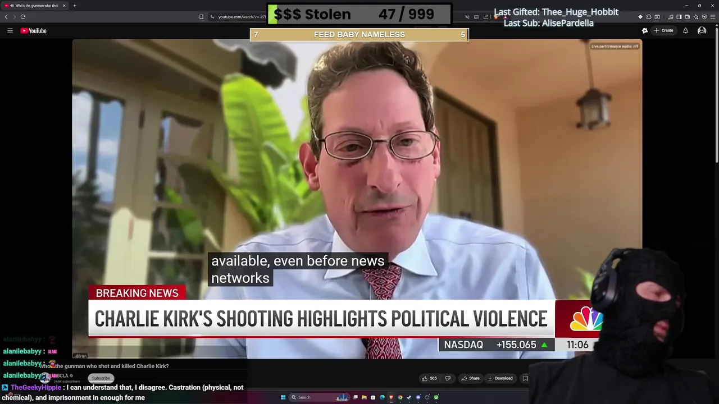The height and width of the screenshot is (404, 719).
Task: Go to YouTube home via logo
Action: [x=34, y=31]
